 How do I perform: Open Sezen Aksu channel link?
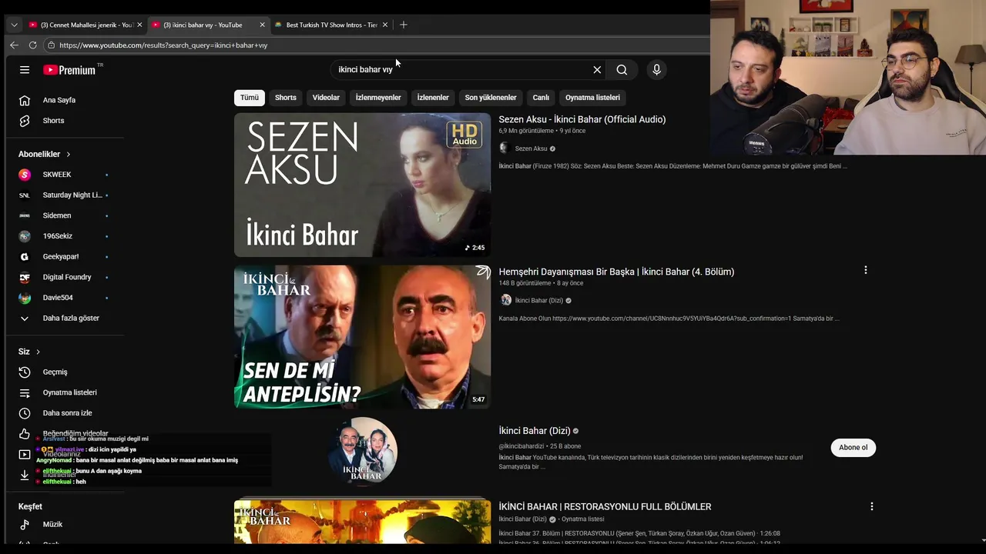click(531, 149)
